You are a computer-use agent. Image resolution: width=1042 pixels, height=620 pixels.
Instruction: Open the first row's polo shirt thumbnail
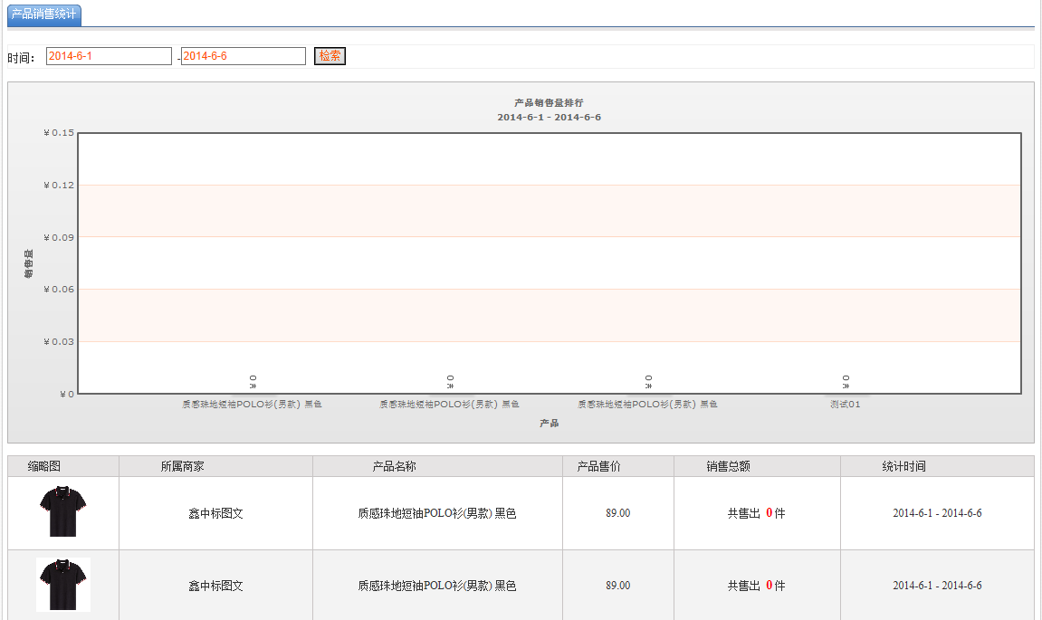[63, 512]
